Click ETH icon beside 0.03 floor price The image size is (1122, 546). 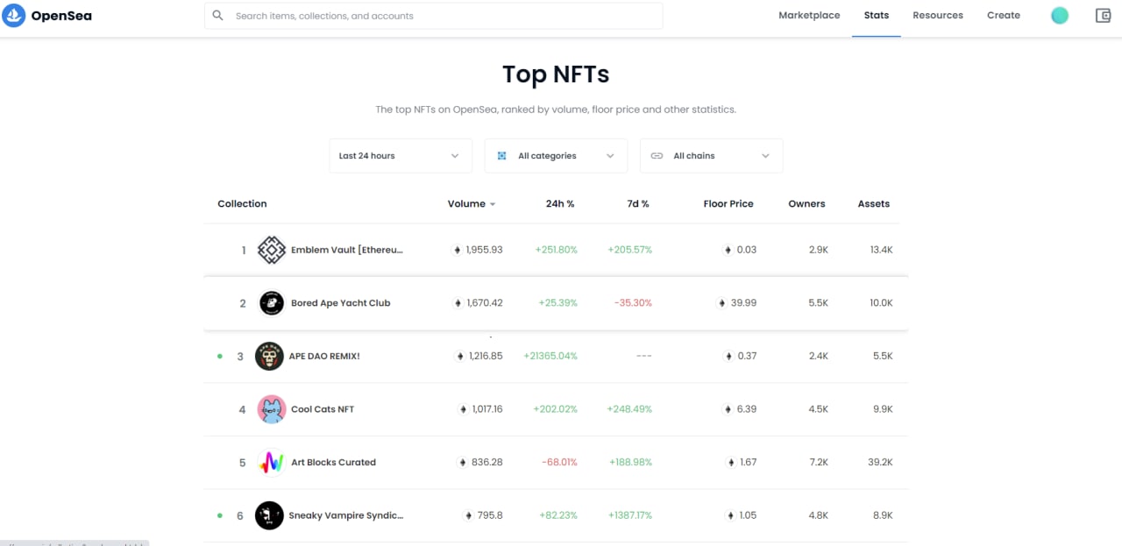coord(728,250)
